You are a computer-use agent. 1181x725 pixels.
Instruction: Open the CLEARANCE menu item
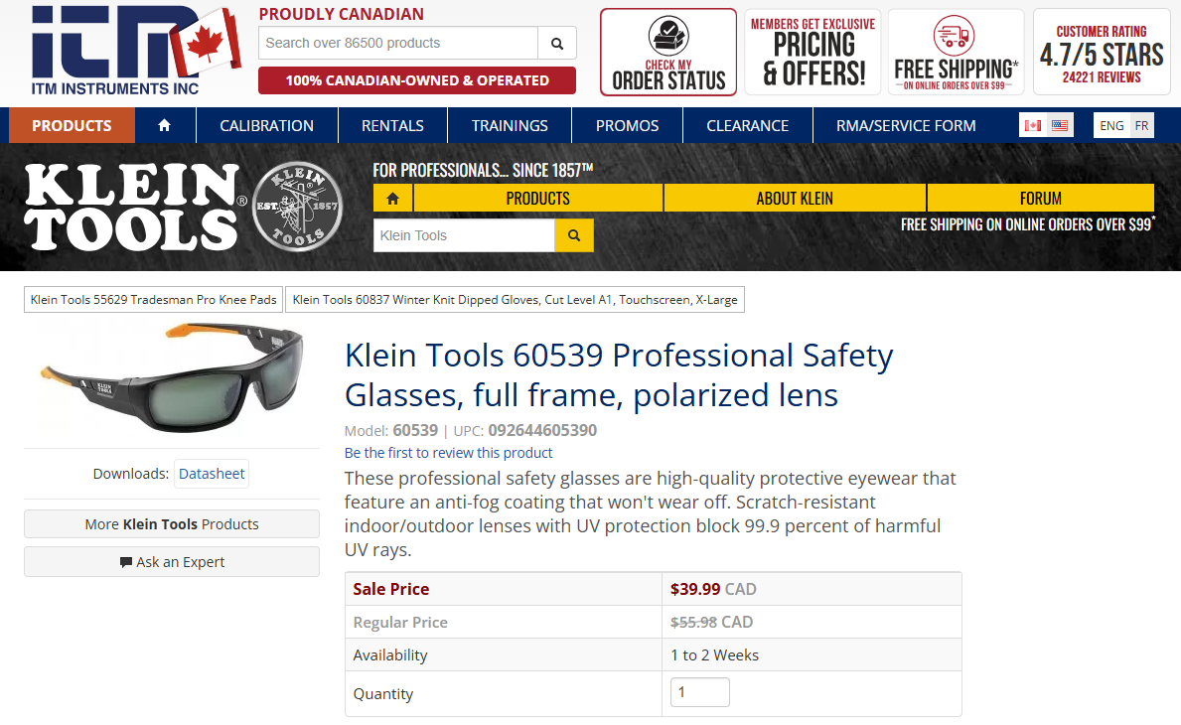747,126
